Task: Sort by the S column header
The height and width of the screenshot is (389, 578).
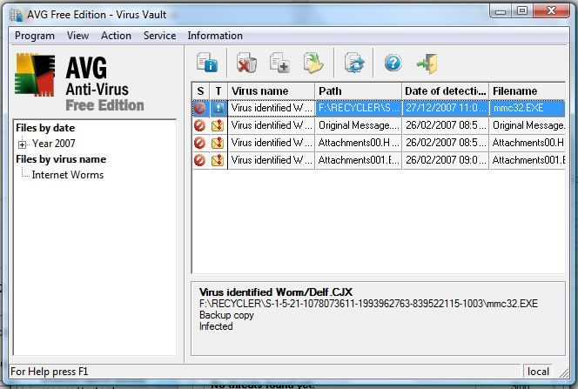Action: [x=200, y=91]
